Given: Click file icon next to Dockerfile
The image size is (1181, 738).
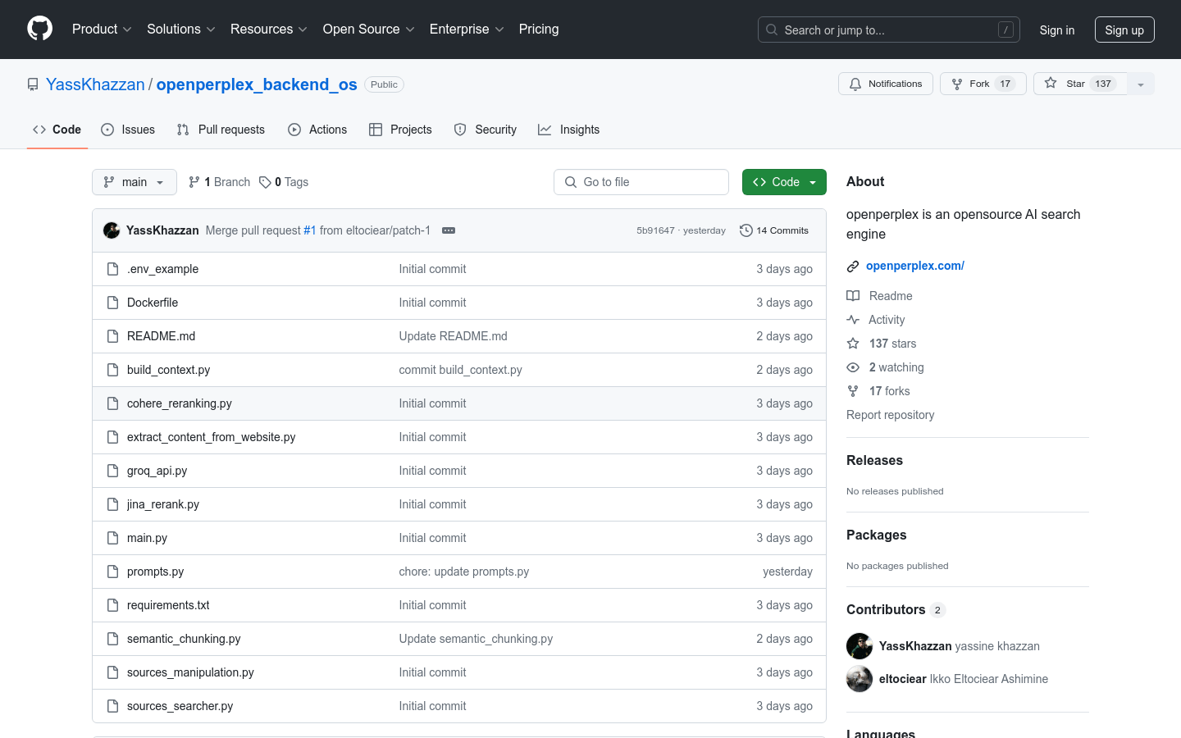Looking at the screenshot, I should pos(113,303).
